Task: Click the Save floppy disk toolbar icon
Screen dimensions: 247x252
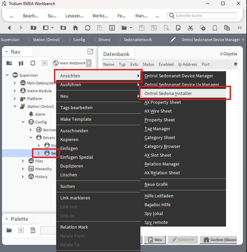Action: [x=142, y=28]
